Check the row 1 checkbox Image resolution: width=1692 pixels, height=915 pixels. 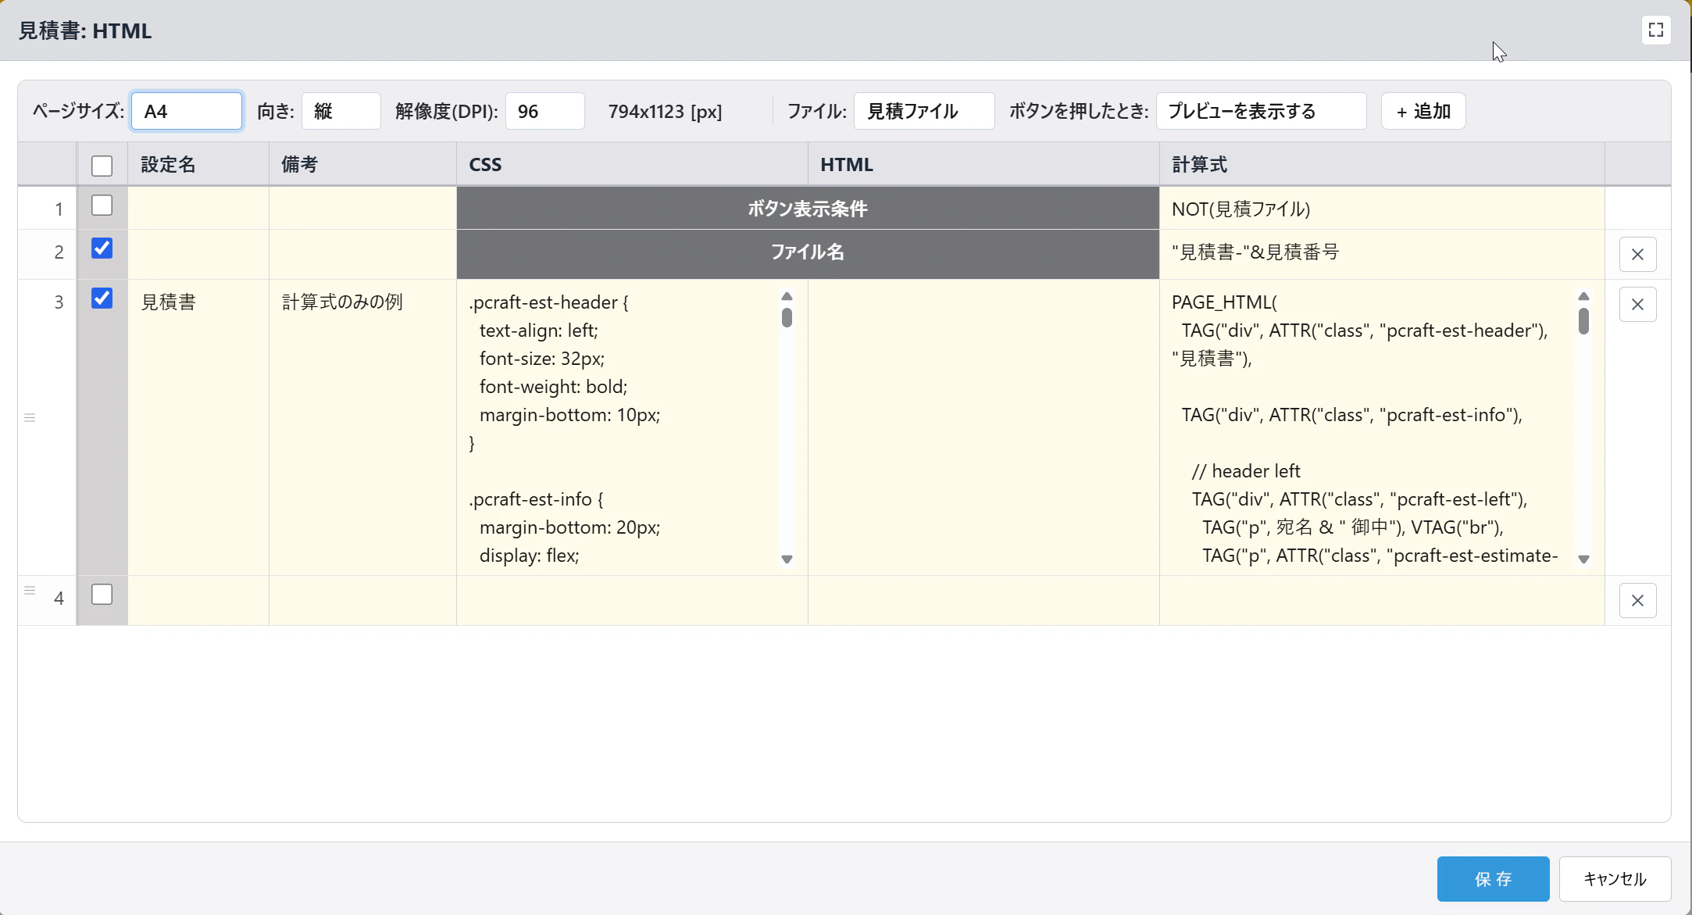(102, 206)
